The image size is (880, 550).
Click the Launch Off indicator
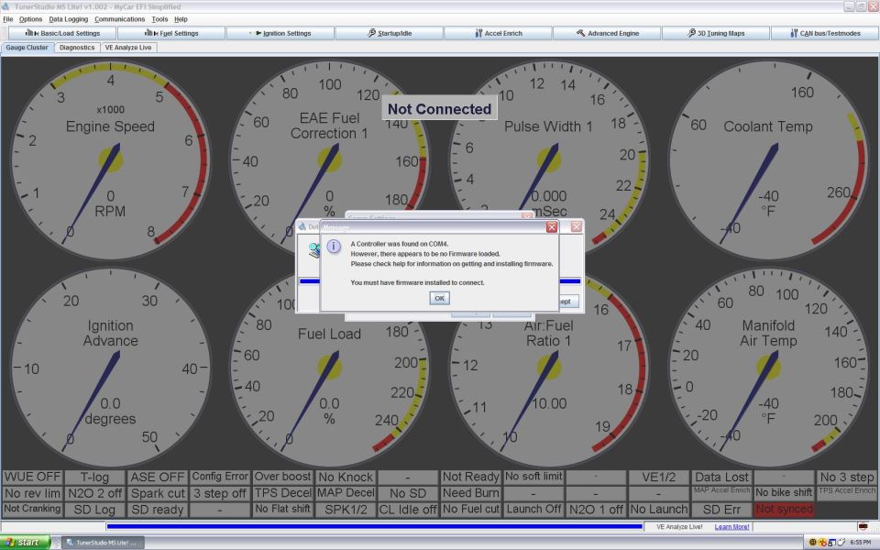point(533,510)
